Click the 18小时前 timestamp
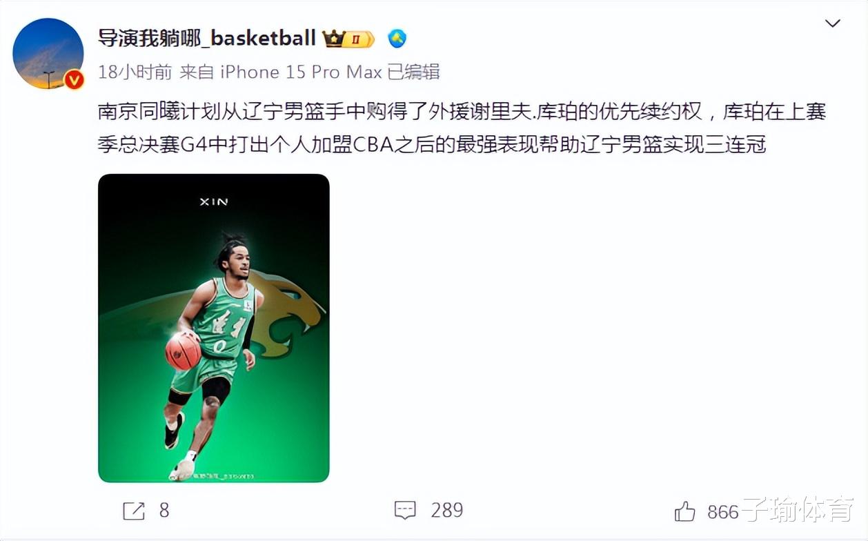Screen dimensions: 868x541 [135, 72]
